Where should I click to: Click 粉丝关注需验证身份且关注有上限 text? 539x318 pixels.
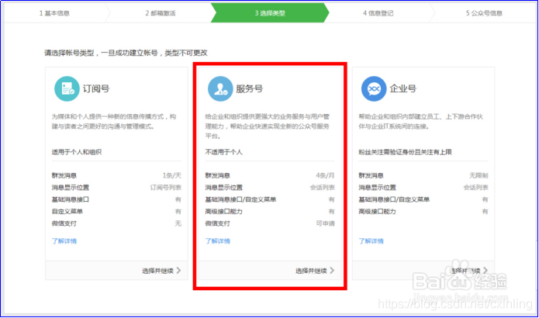coord(406,152)
